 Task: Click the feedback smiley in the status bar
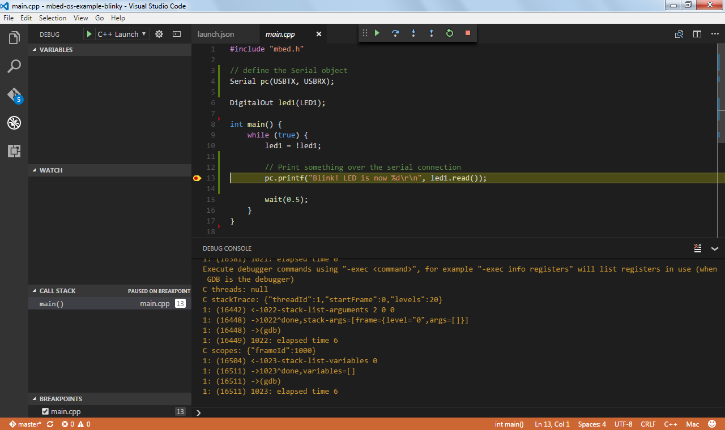[x=711, y=424]
